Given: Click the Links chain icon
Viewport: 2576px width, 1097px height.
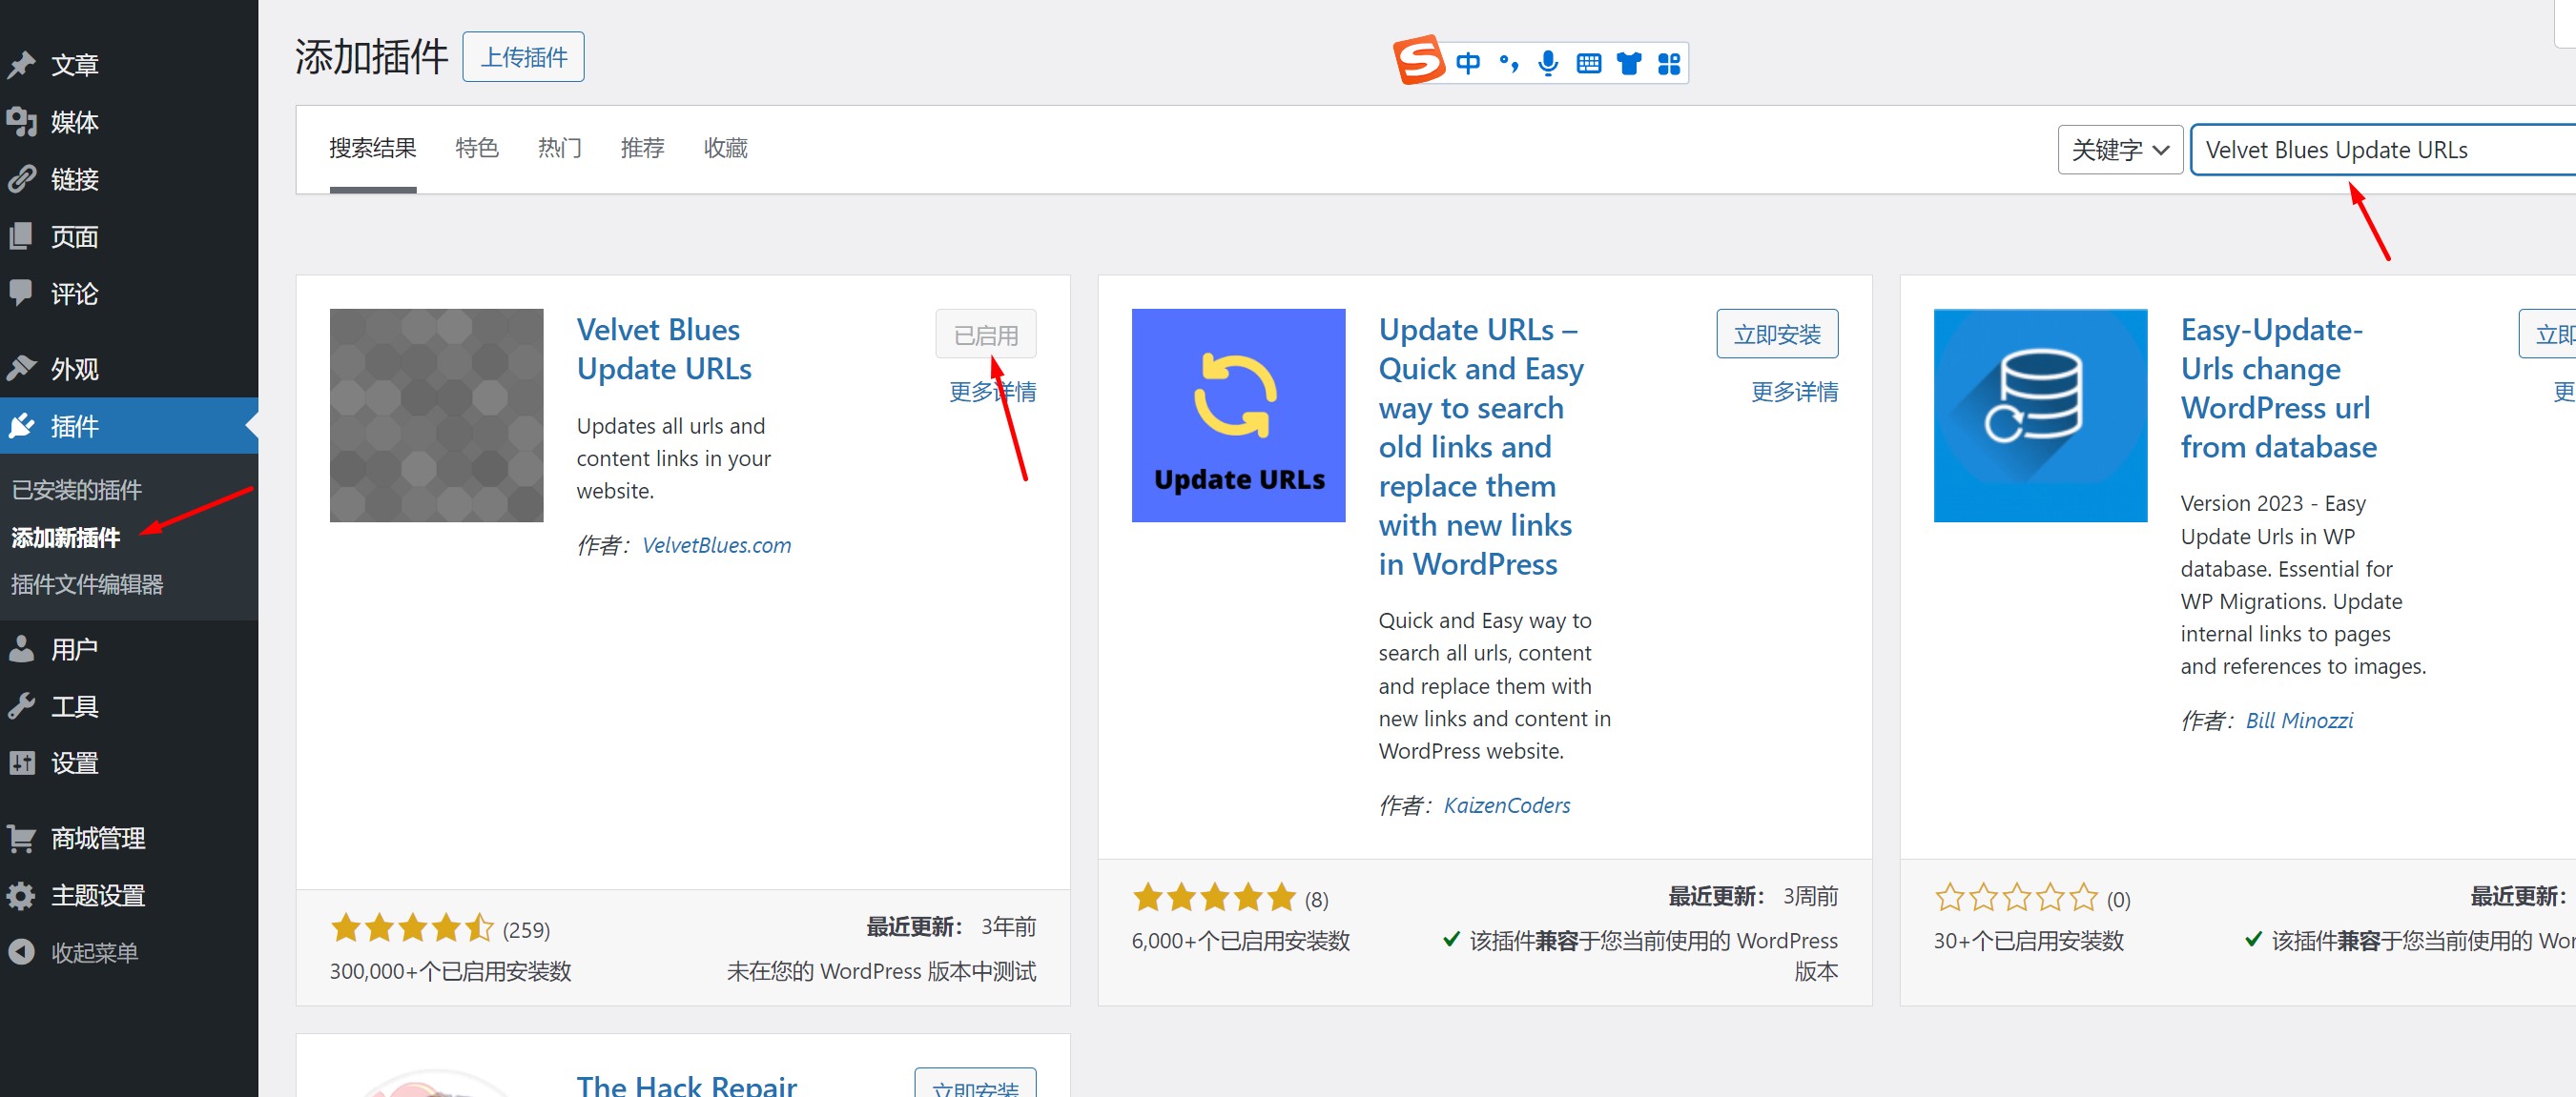Looking at the screenshot, I should 22,180.
